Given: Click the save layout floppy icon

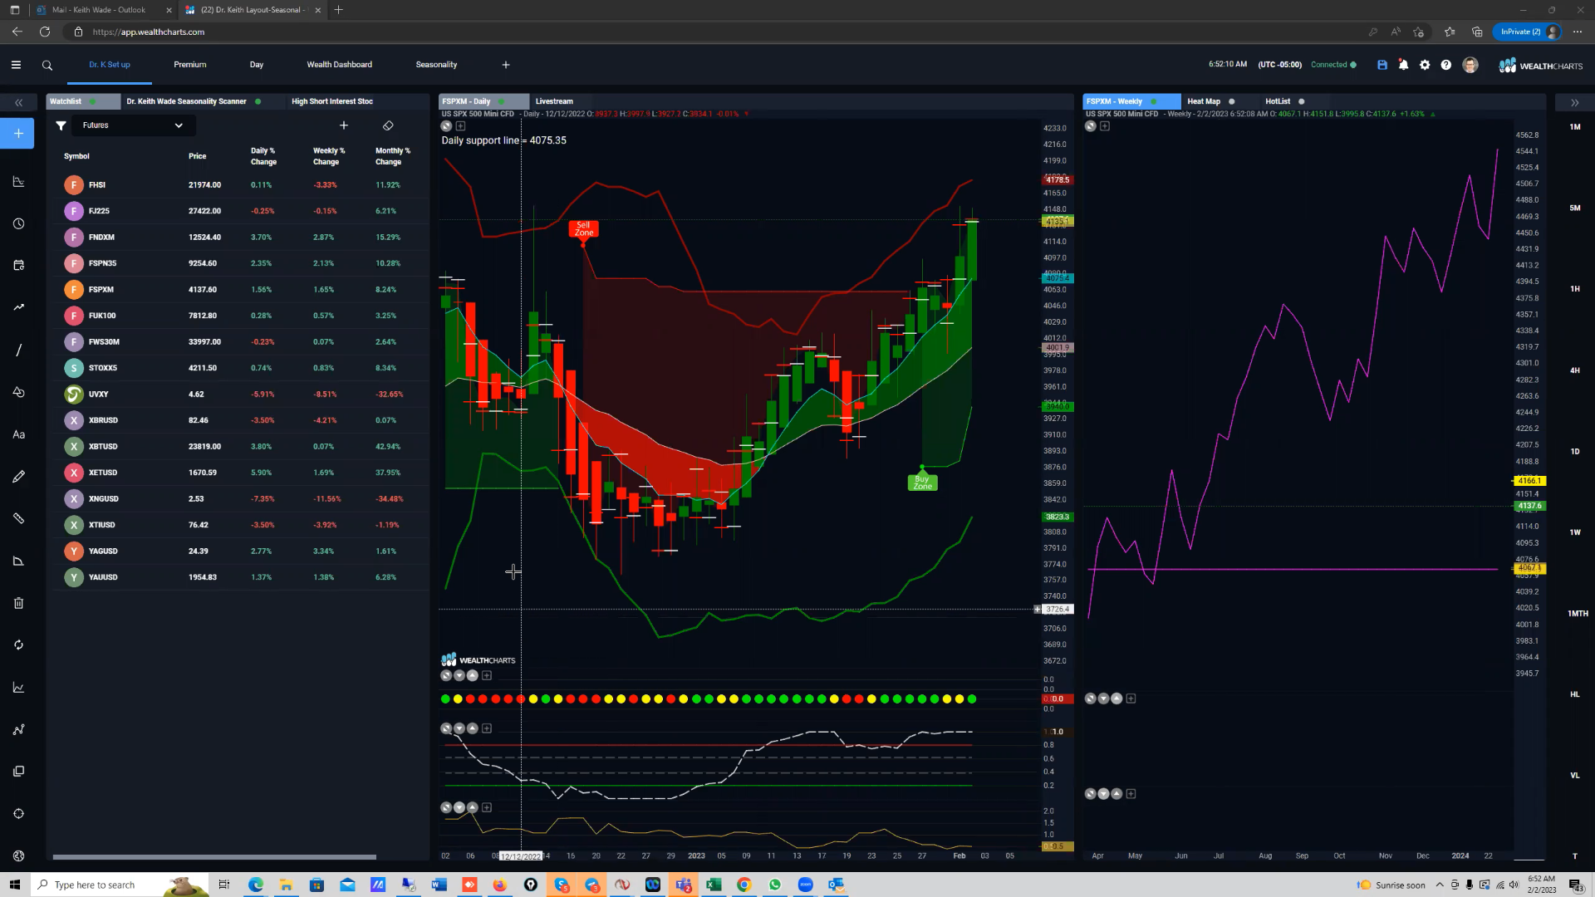Looking at the screenshot, I should coord(1382,65).
